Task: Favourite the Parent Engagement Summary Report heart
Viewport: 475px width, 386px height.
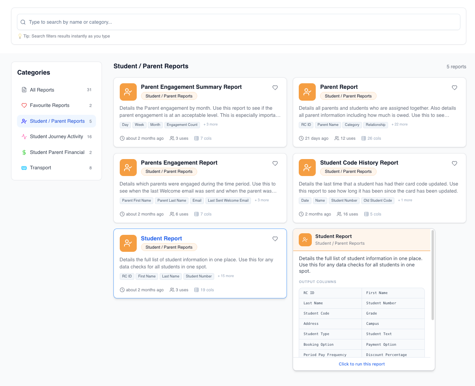Action: 275,88
